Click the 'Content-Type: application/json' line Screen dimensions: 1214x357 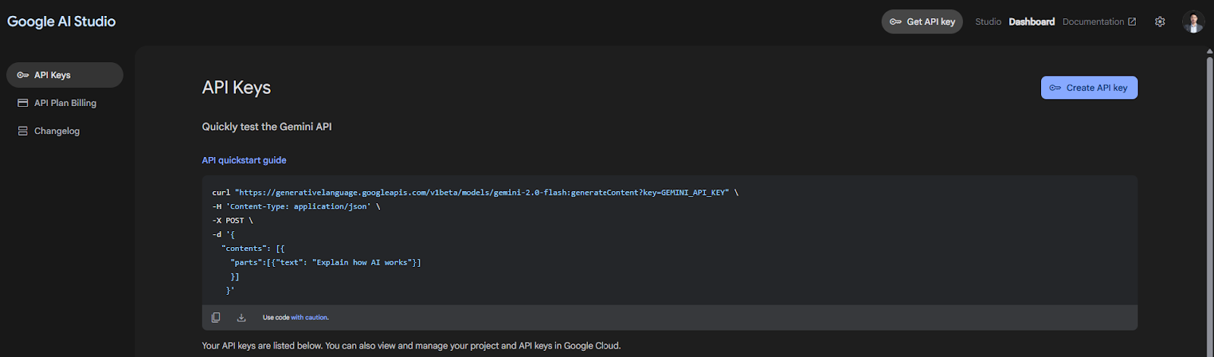tap(296, 206)
